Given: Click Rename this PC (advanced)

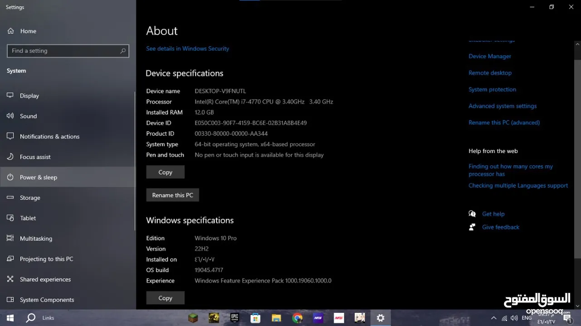Looking at the screenshot, I should (x=504, y=123).
